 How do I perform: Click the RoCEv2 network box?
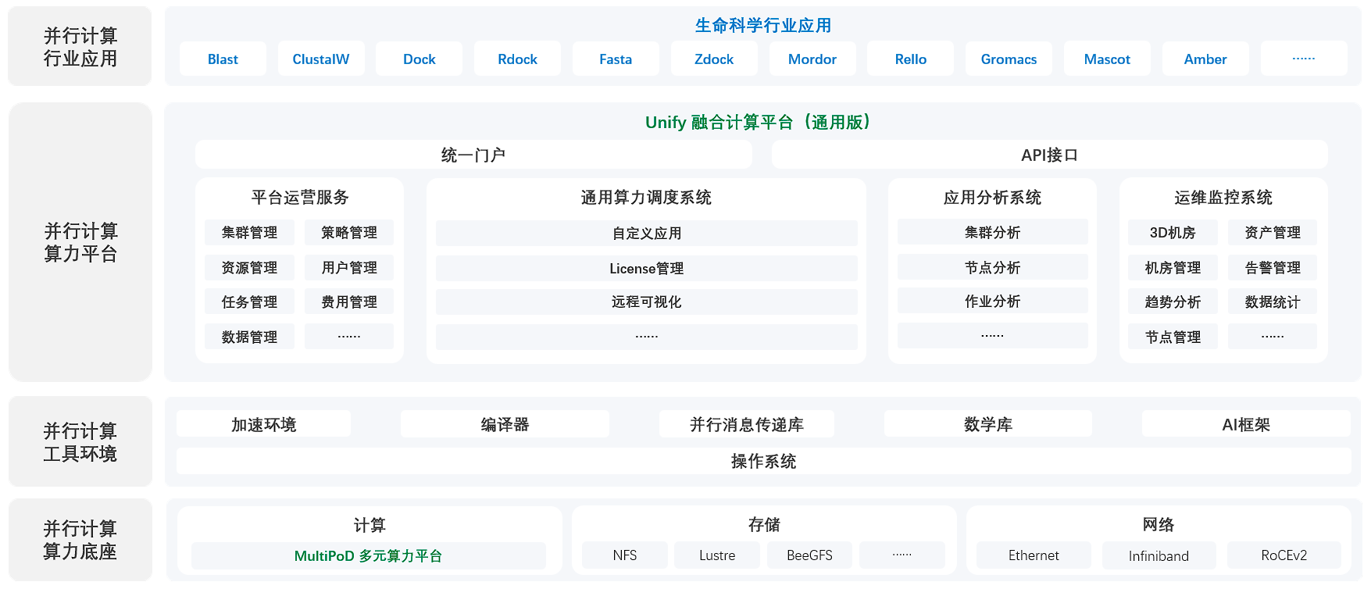click(1284, 555)
